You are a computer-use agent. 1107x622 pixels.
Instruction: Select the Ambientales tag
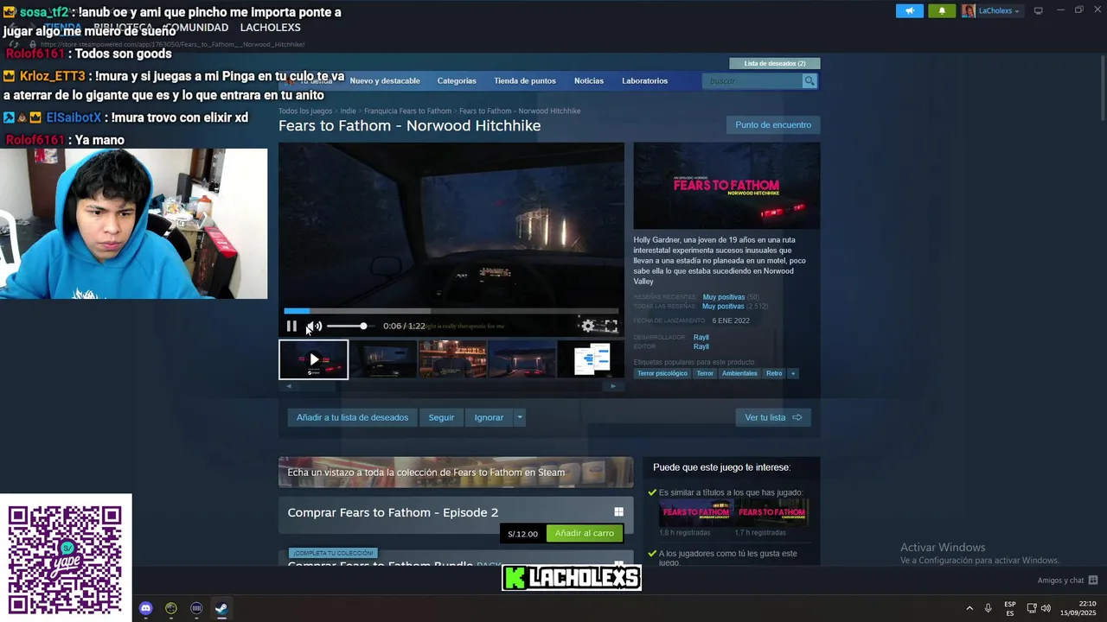pos(739,373)
